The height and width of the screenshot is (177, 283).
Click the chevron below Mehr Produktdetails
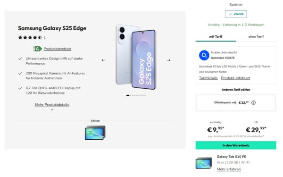click(52, 110)
